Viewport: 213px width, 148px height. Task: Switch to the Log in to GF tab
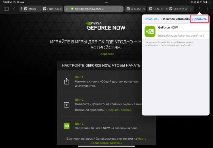pyautogui.click(x=179, y=9)
